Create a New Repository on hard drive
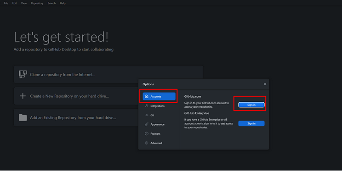The image size is (342, 171). click(x=76, y=96)
